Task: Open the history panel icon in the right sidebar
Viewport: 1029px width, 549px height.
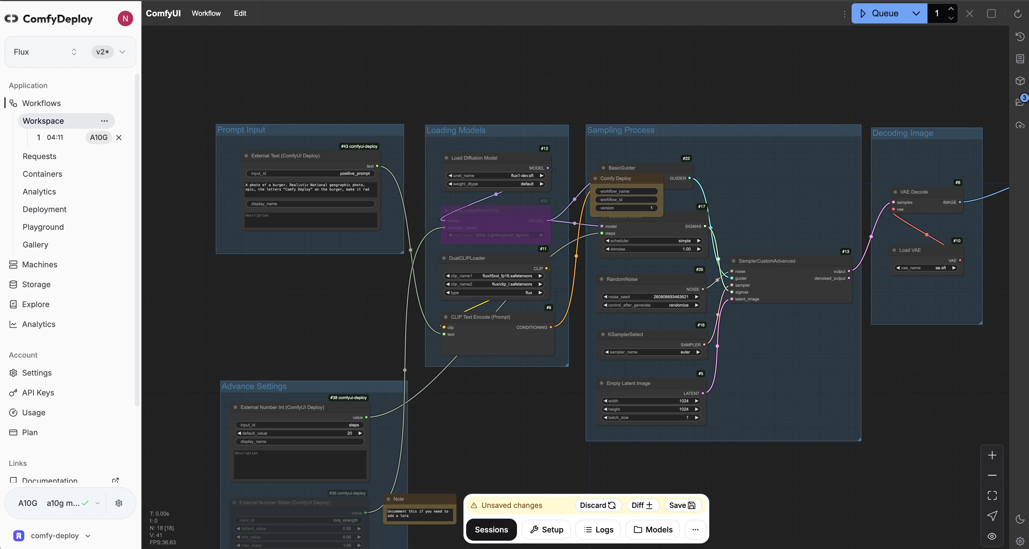Action: (1020, 37)
